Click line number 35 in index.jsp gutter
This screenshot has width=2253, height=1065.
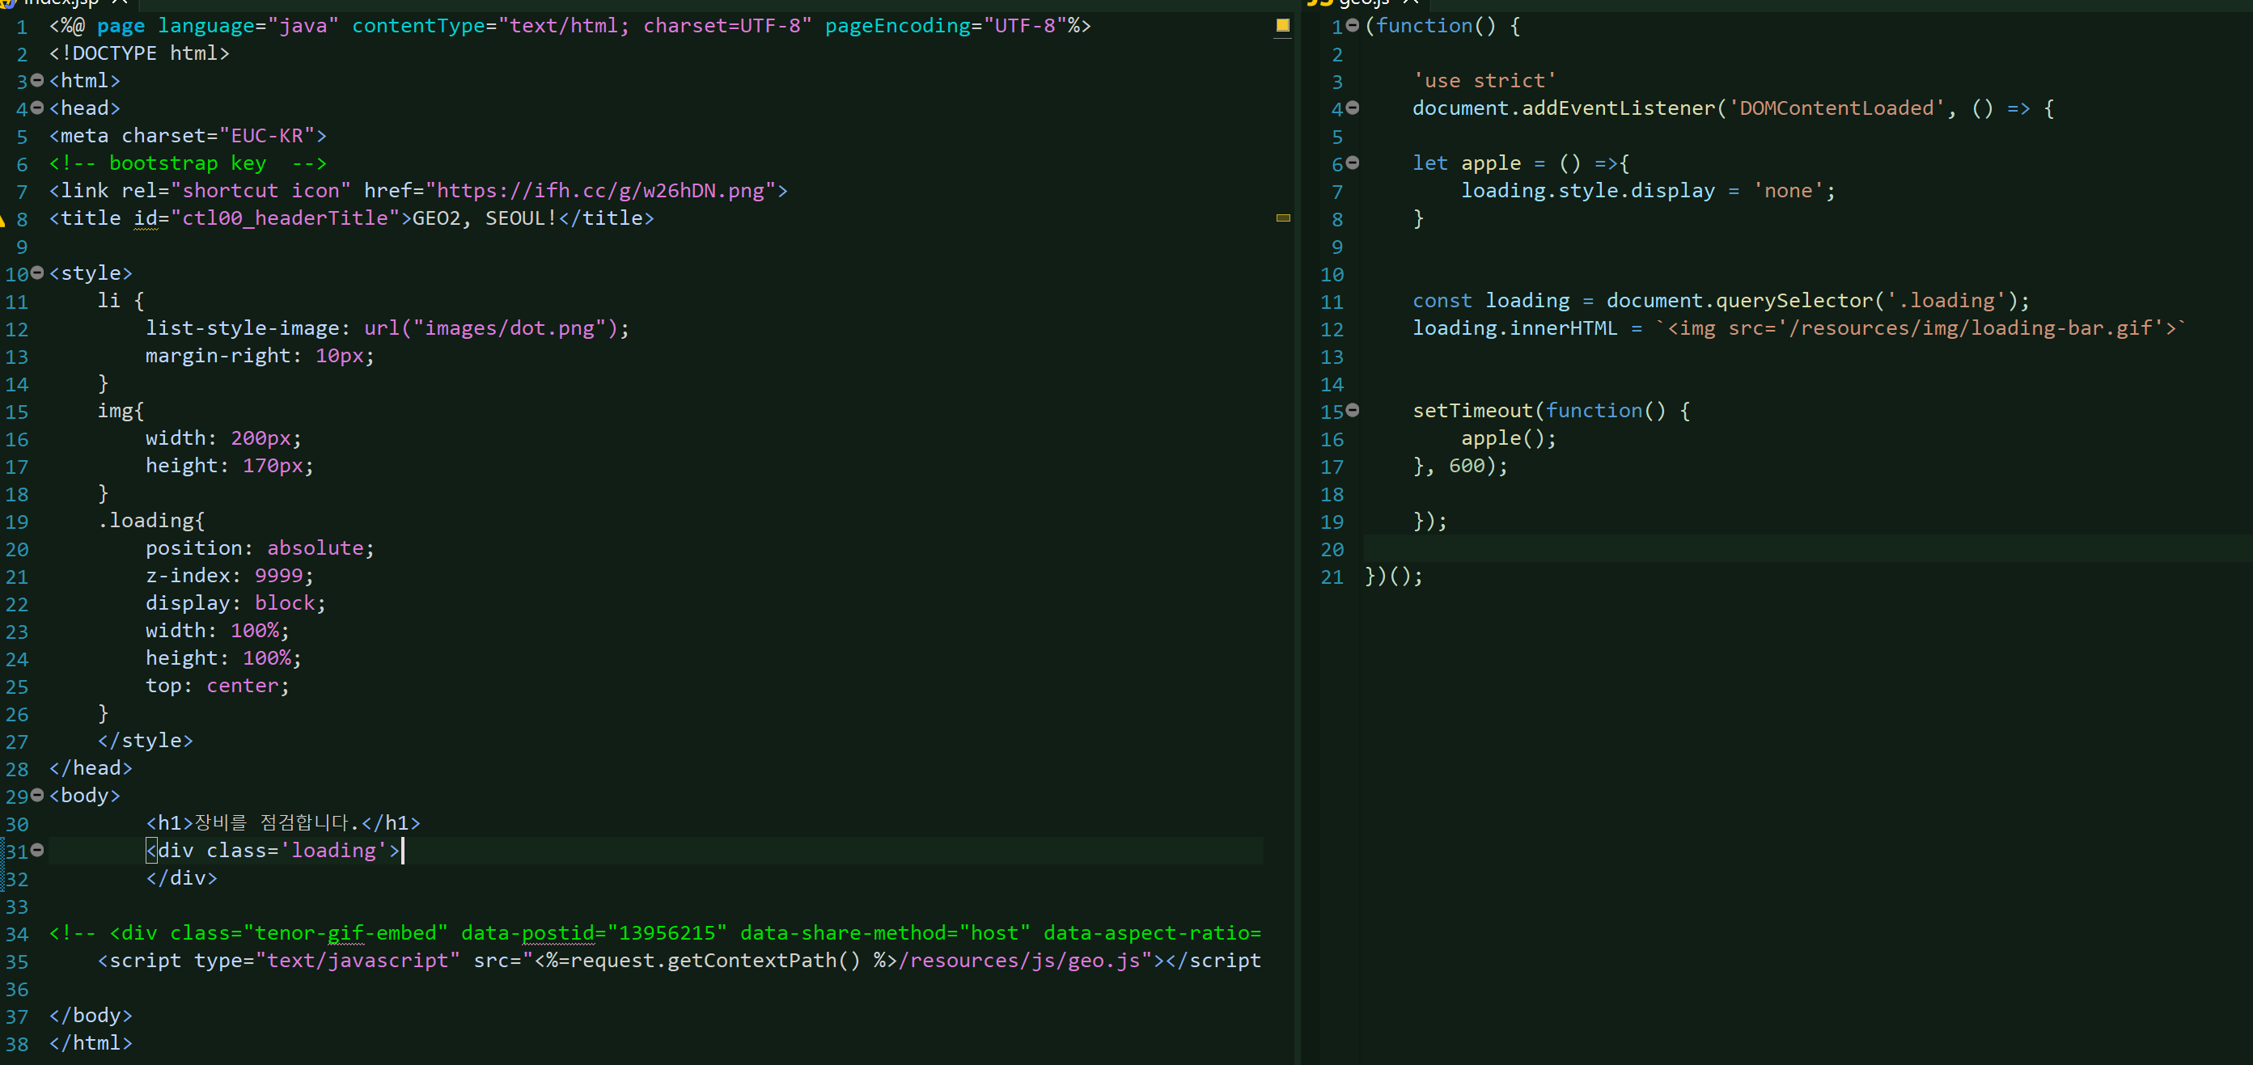(17, 961)
